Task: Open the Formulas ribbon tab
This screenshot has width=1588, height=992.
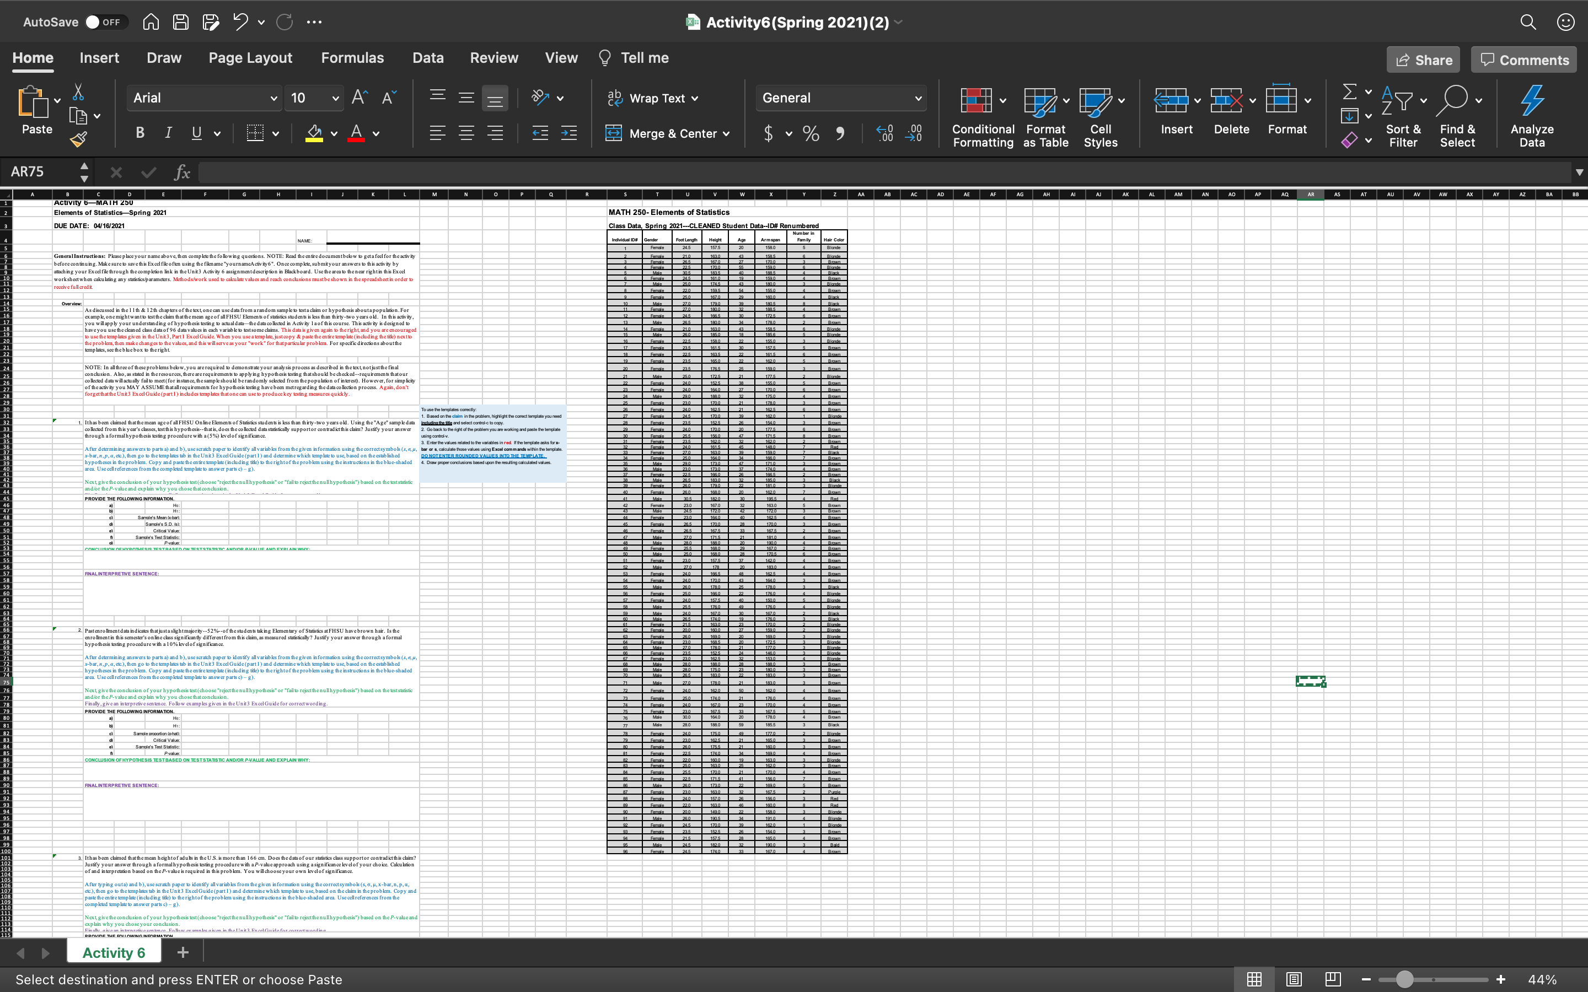Action: point(352,58)
